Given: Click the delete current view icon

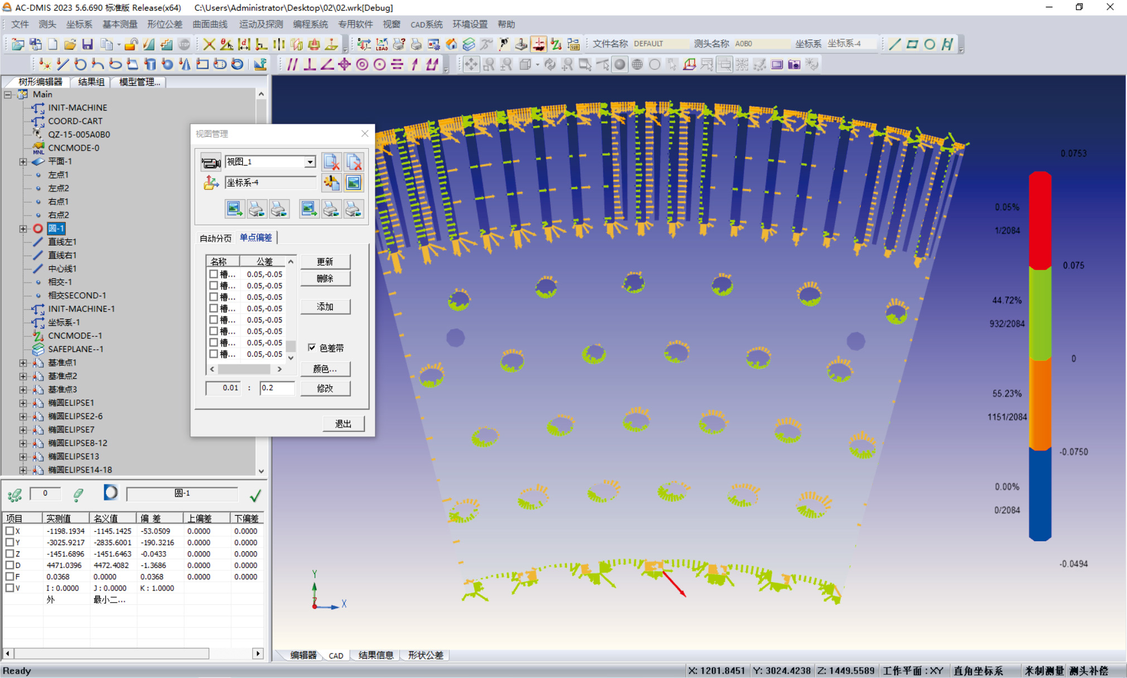Looking at the screenshot, I should [x=331, y=162].
